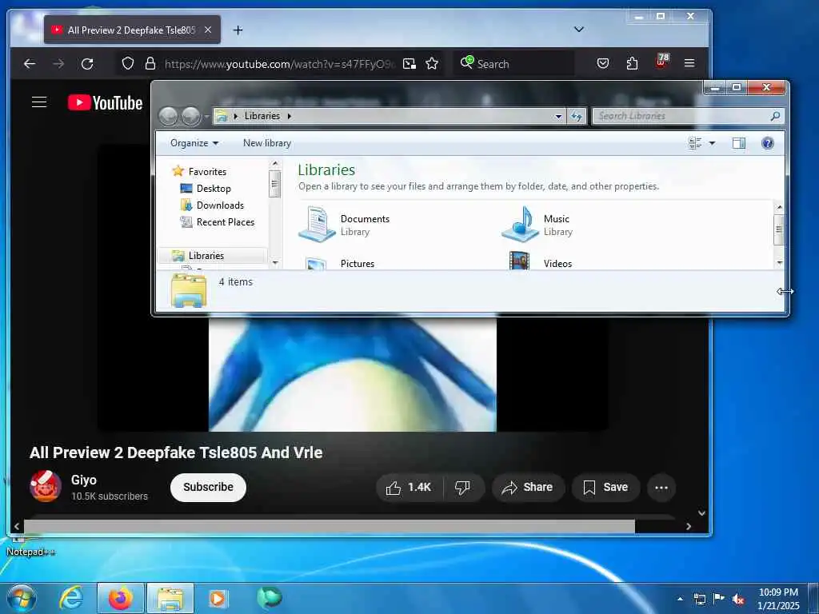This screenshot has width=819, height=614.
Task: Share the YouTube video
Action: (528, 487)
